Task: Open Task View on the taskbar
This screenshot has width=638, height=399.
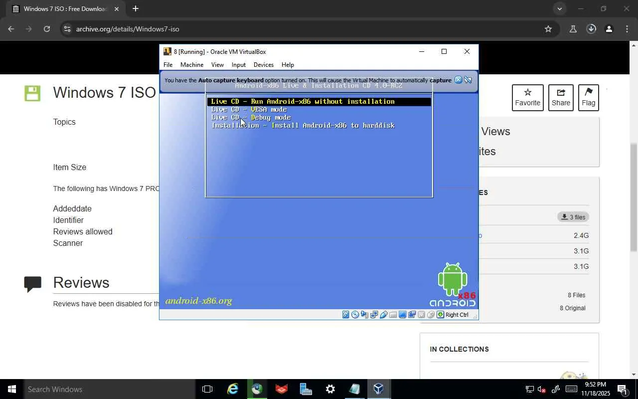Action: click(x=207, y=389)
